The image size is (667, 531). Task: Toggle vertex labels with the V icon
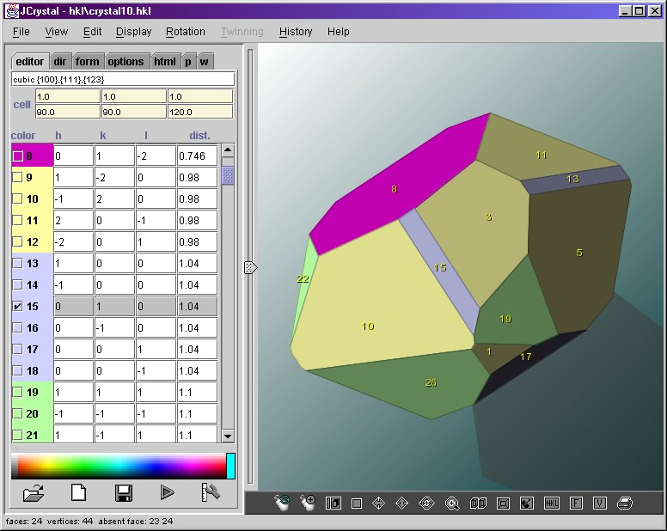[599, 504]
